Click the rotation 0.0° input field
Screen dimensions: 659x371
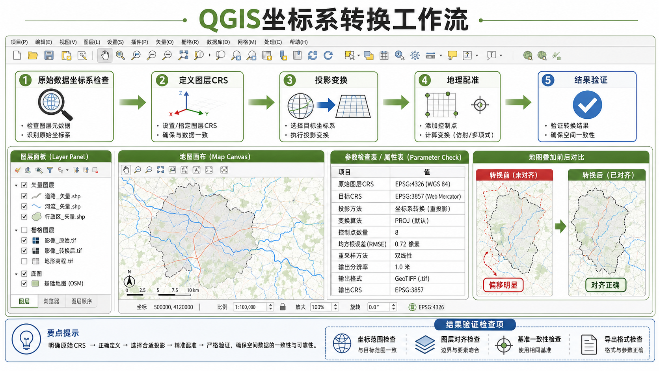[379, 307]
